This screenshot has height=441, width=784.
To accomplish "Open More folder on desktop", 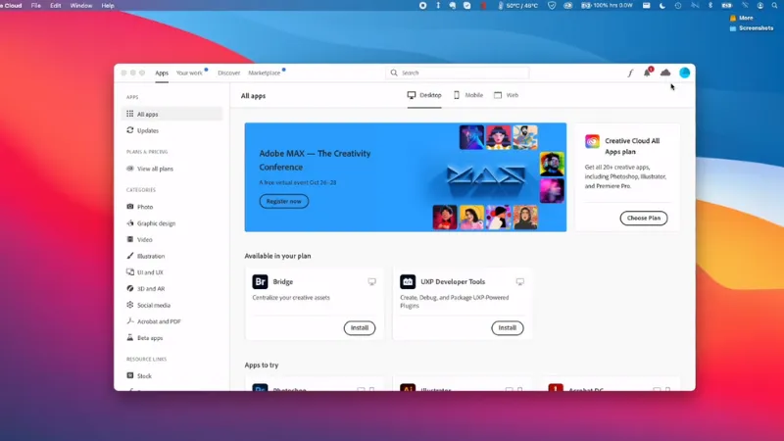I will [742, 18].
